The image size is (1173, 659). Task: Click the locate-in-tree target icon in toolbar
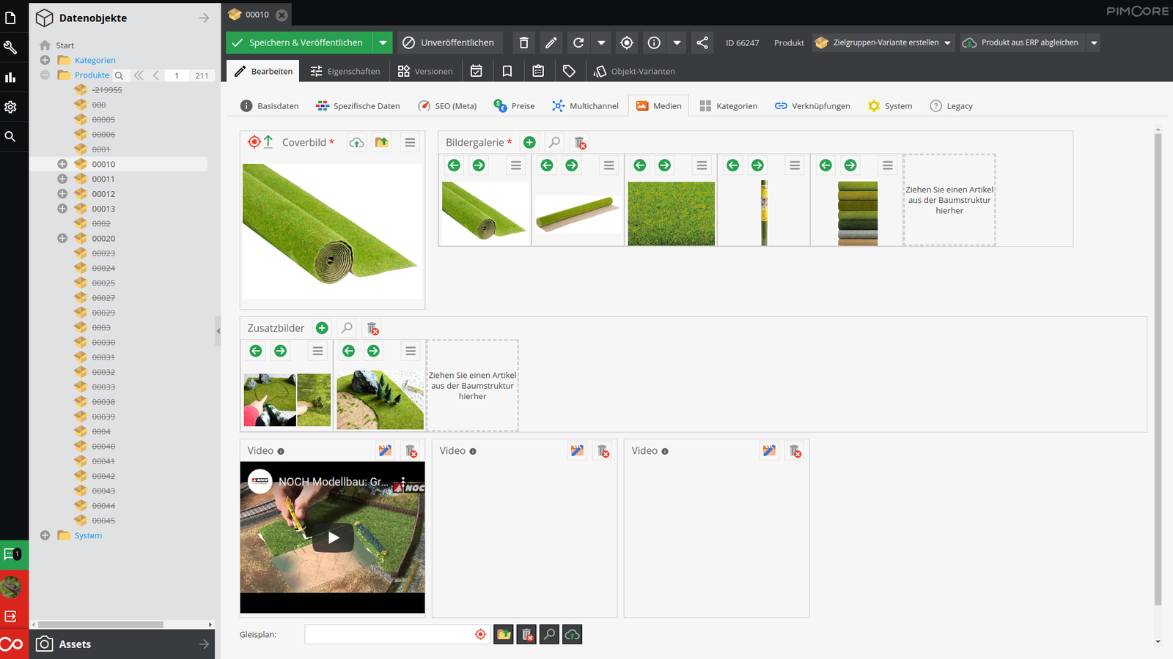point(627,42)
